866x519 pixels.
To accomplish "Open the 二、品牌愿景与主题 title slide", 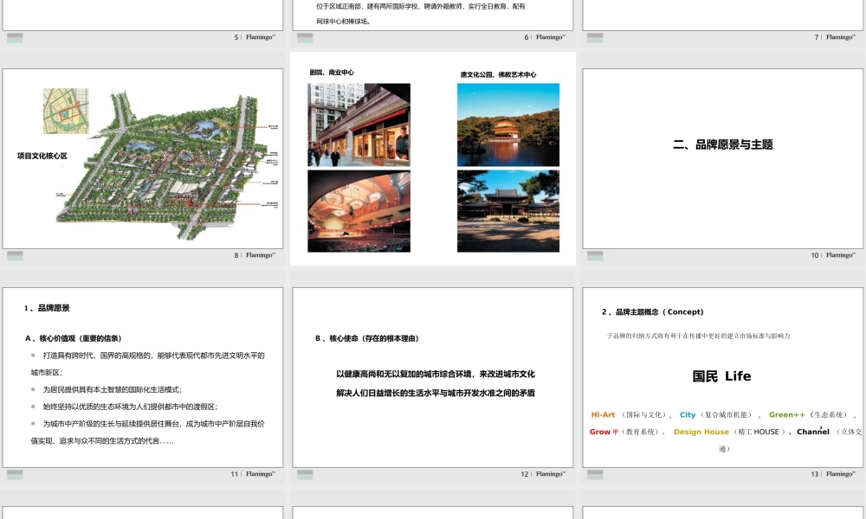I will coord(723,144).
